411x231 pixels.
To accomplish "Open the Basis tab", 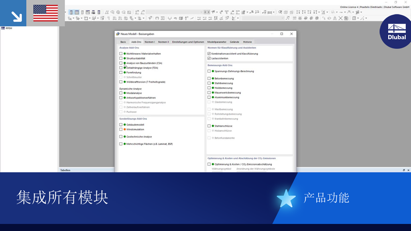I will point(123,42).
